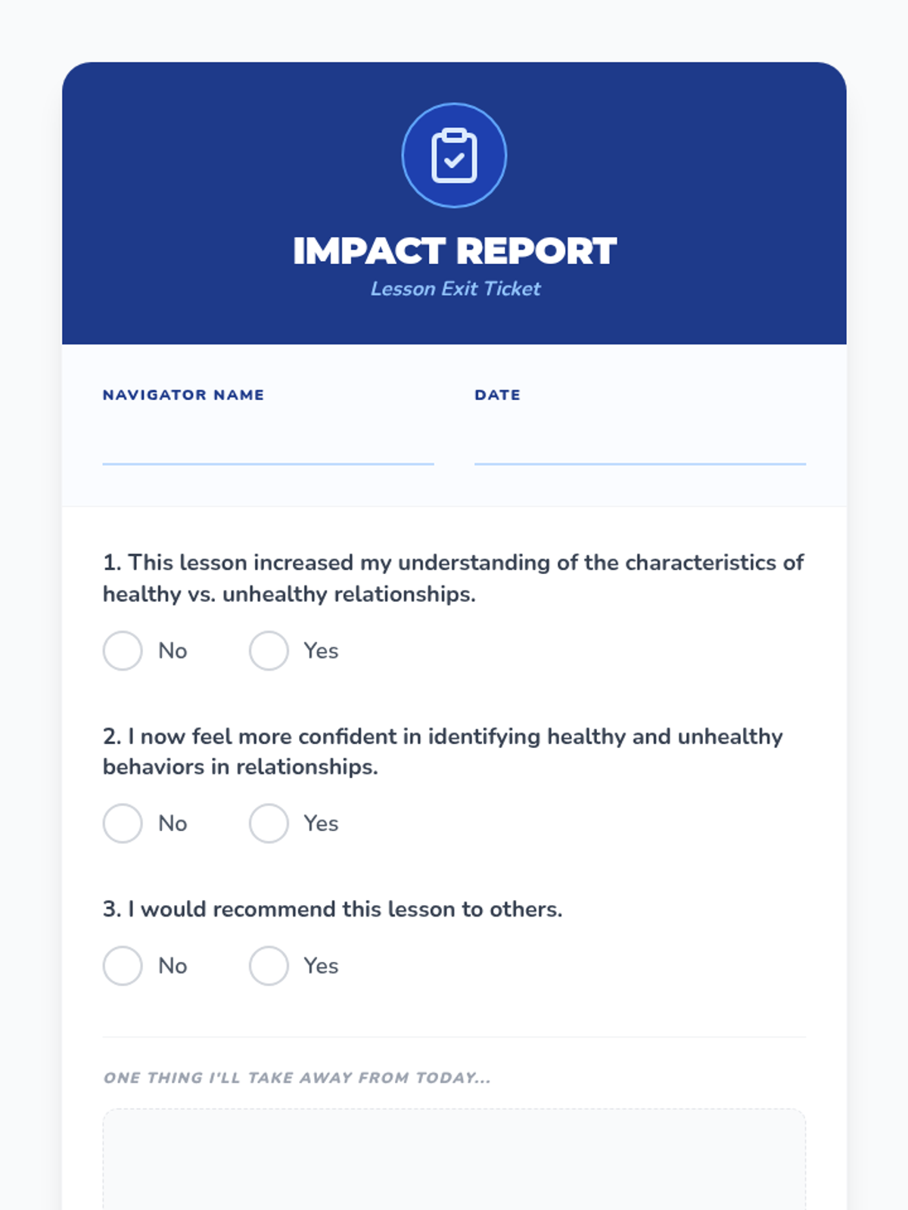Image resolution: width=908 pixels, height=1210 pixels.
Task: Click the takeaway text area box
Action: coord(454,1161)
